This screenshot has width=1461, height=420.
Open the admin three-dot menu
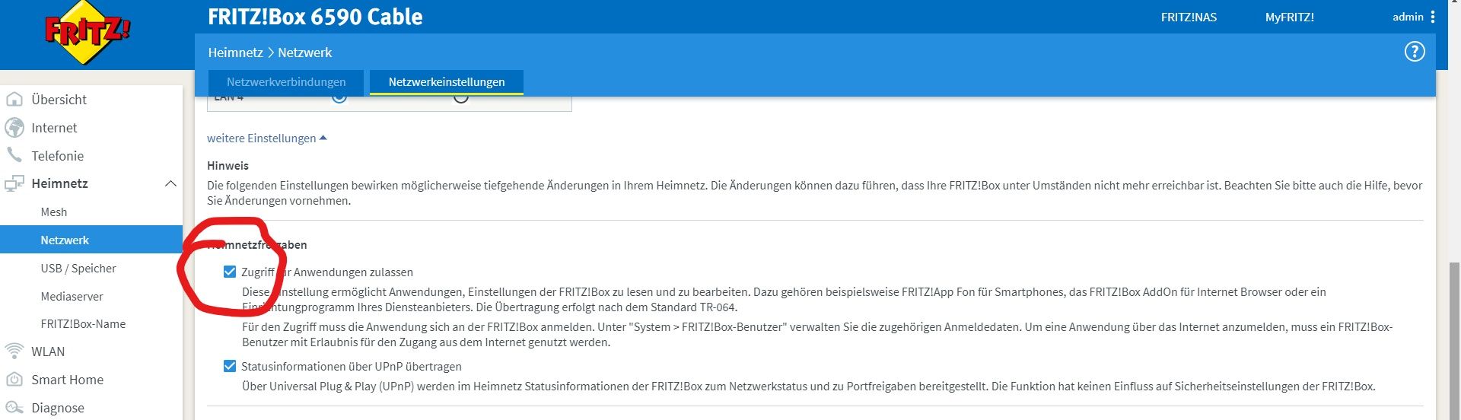click(1433, 17)
